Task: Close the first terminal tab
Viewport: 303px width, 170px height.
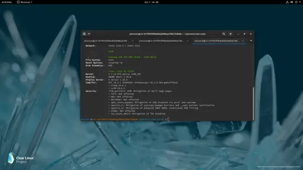Action: click(x=132, y=41)
